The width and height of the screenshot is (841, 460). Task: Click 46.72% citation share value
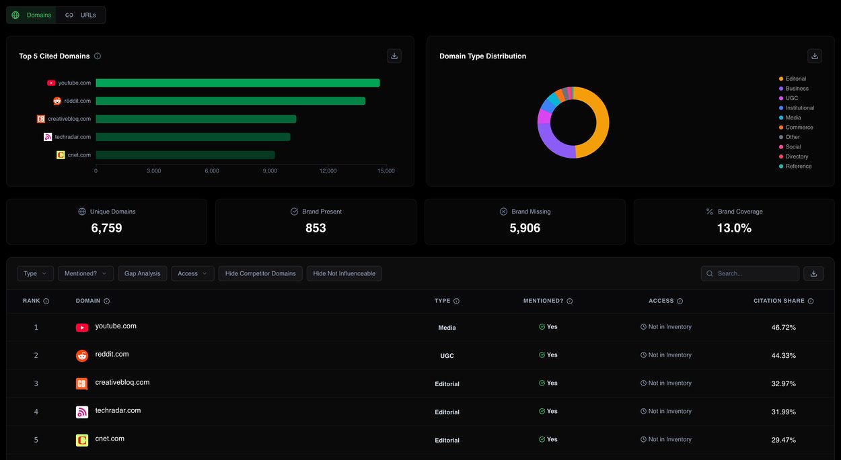(784, 328)
